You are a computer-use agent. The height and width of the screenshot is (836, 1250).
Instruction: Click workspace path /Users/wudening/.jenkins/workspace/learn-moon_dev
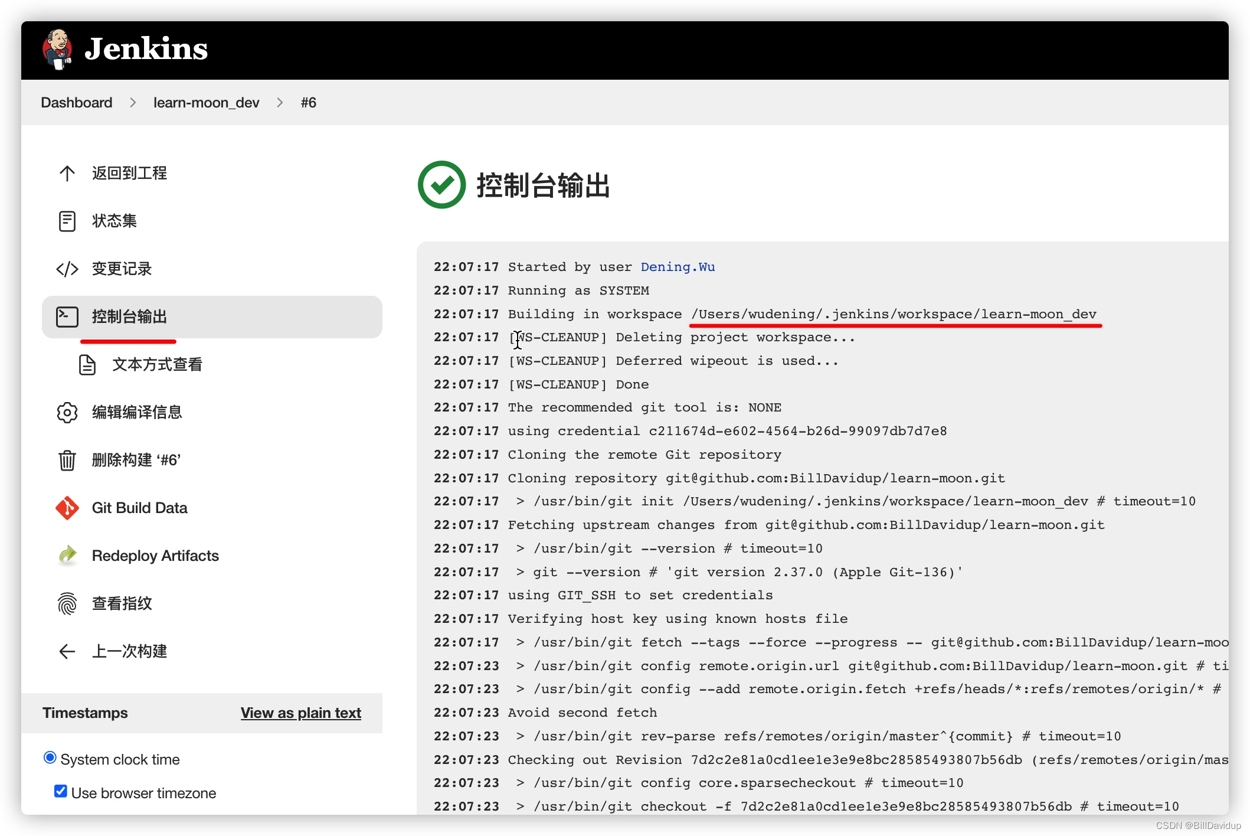[x=894, y=314]
